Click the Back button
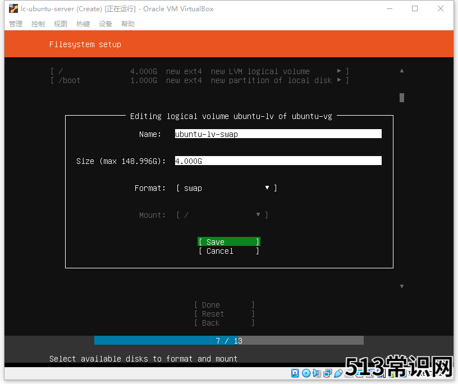This screenshot has height=384, width=458. [225, 323]
